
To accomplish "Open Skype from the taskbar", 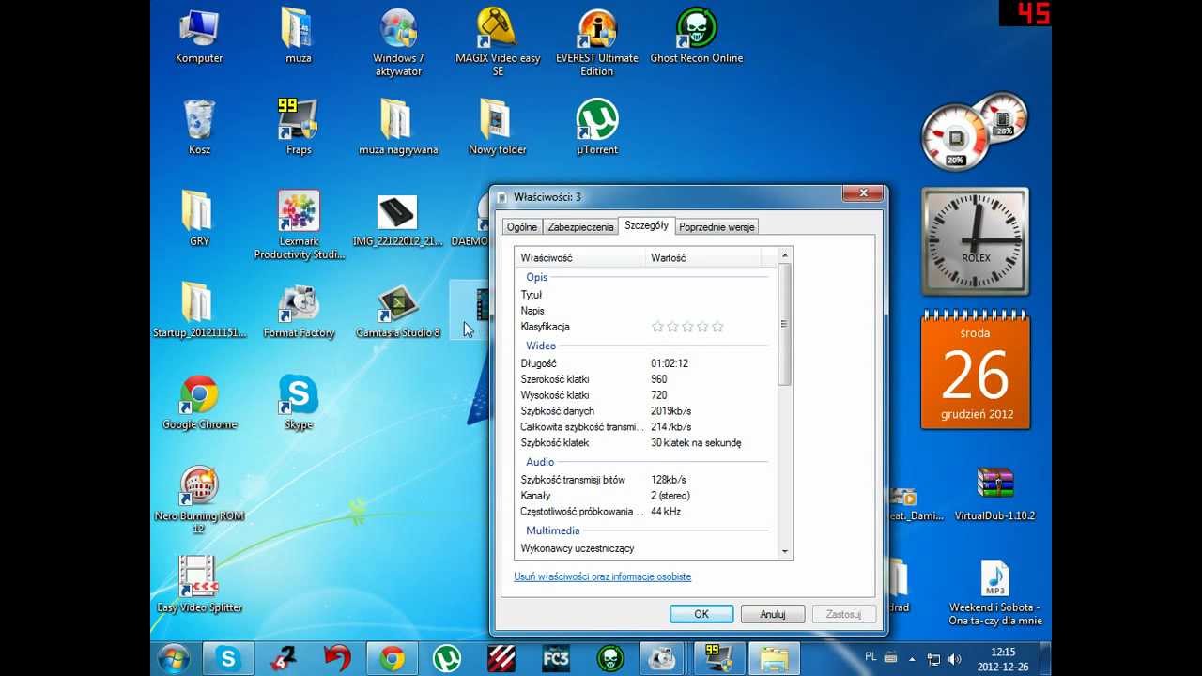I will pyautogui.click(x=228, y=658).
